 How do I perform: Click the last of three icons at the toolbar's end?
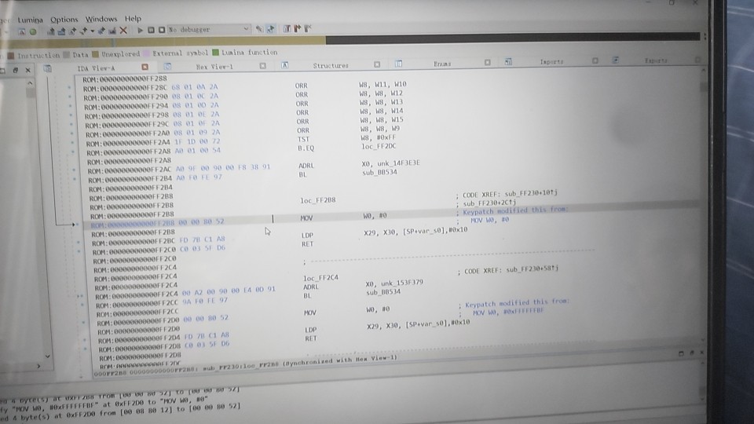tap(308, 28)
